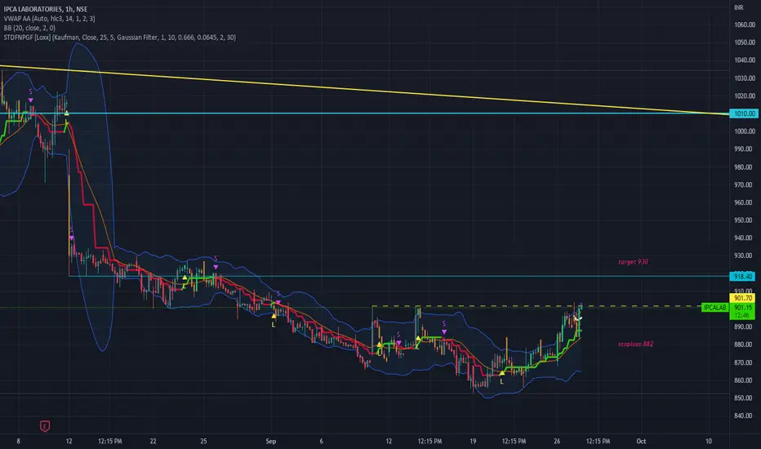Click the 1010.00 cyan price label
Screen dimensions: 761x449
pos(743,113)
